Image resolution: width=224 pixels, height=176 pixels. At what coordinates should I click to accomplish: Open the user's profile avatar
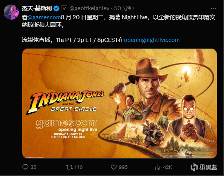click(11, 12)
